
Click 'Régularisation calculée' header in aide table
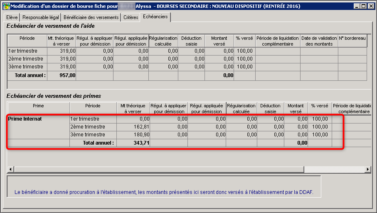(163, 41)
